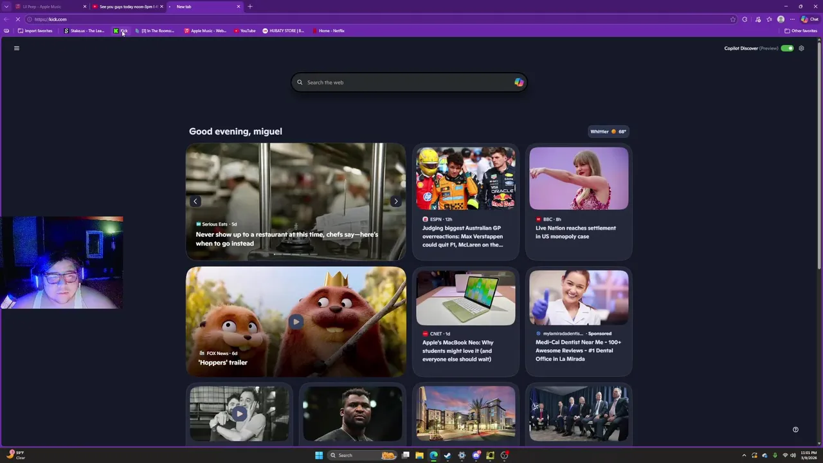Viewport: 823px width, 463px height.
Task: Show hidden system tray icons
Action: [744, 455]
